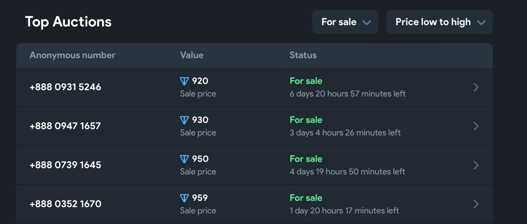Click the TON icon next to 950
Viewport: 527px width, 224px height.
tap(184, 159)
